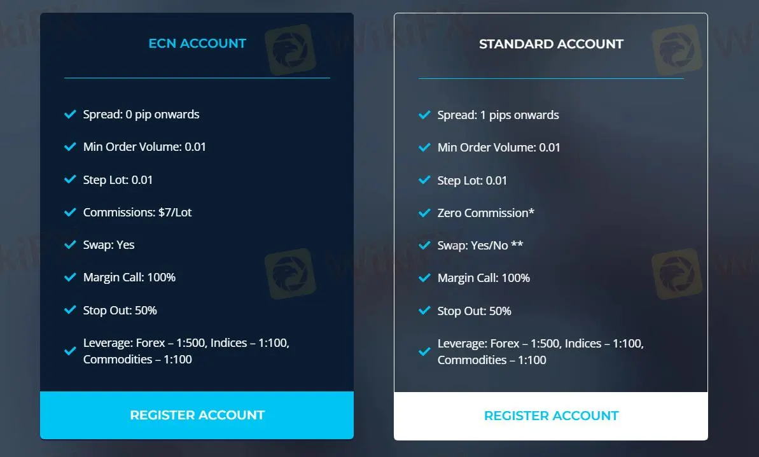
Task: Click checkmark next to Zero Commission*
Action: 424,213
